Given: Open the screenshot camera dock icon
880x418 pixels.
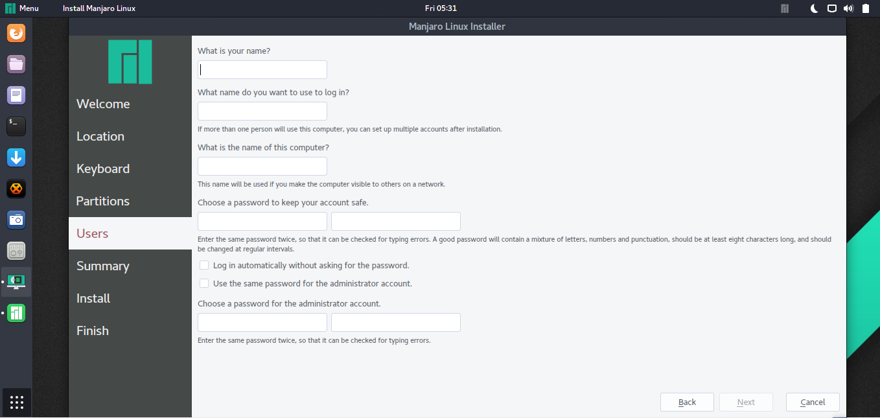Looking at the screenshot, I should point(16,220).
